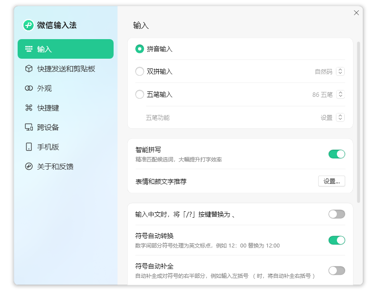Image resolution: width=377 pixels, height=291 pixels.
Task: Click the WeChat Input green logo icon
Action: [x=28, y=25]
